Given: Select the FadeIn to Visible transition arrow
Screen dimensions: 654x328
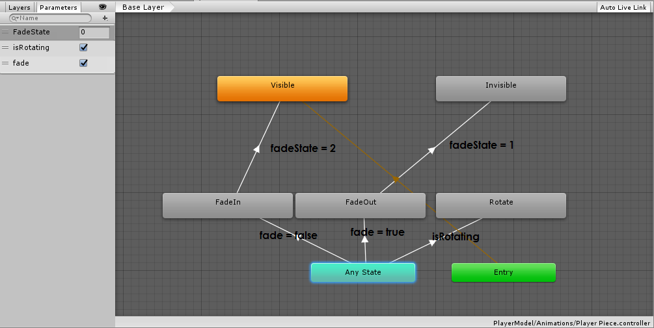Looking at the screenshot, I should (257, 149).
